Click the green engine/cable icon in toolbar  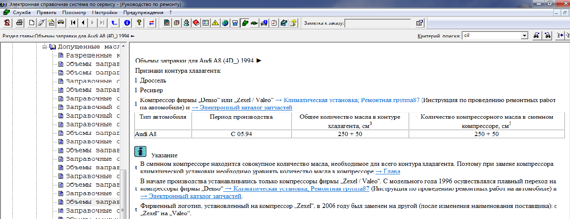(x=254, y=23)
